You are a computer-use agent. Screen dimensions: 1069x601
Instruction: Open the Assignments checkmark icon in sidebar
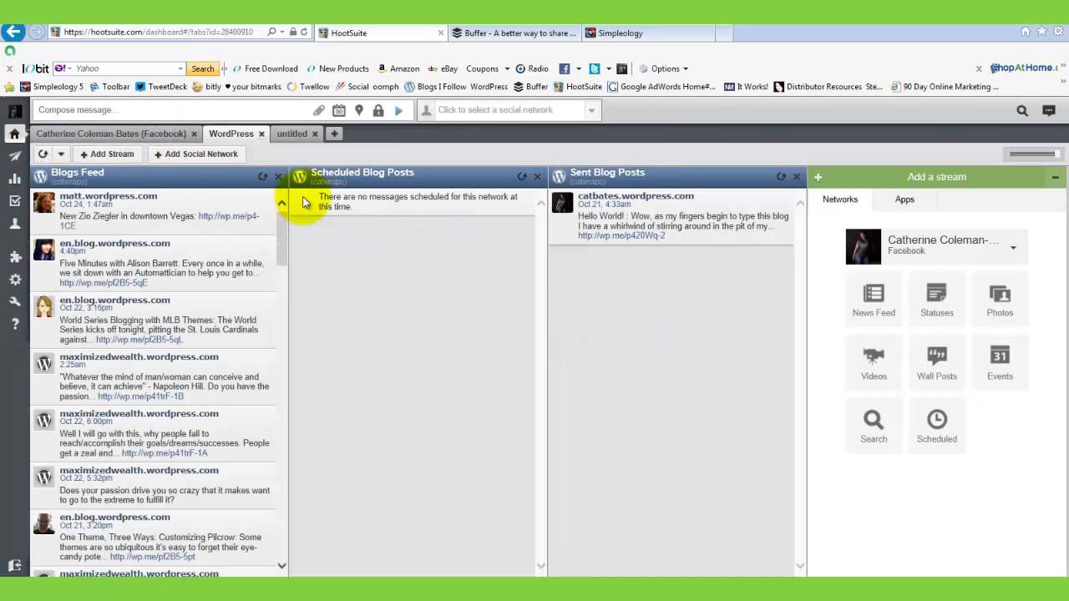tap(14, 201)
